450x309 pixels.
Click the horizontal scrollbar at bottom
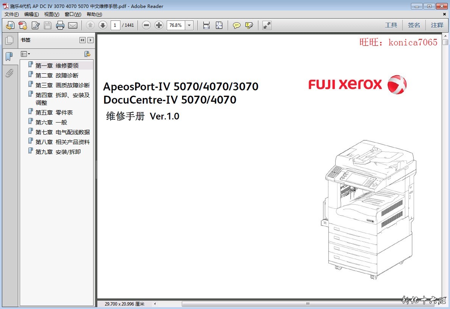coord(307,304)
